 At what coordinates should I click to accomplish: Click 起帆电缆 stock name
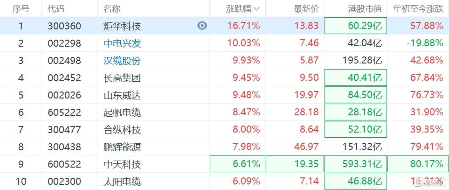click(122, 113)
